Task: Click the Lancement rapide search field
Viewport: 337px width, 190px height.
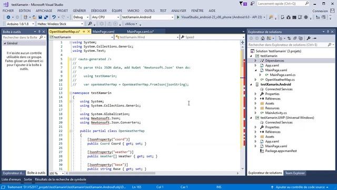Action: (x=283, y=4)
